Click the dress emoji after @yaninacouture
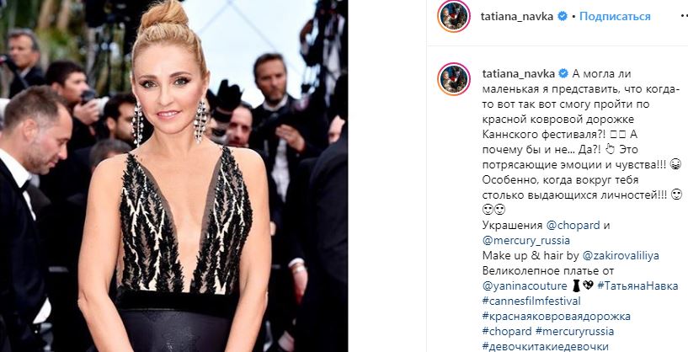 pyautogui.click(x=576, y=286)
